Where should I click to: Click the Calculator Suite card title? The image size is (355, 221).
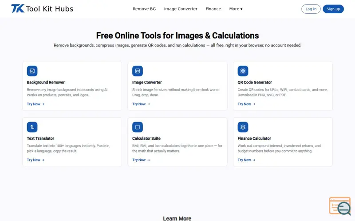click(x=146, y=138)
